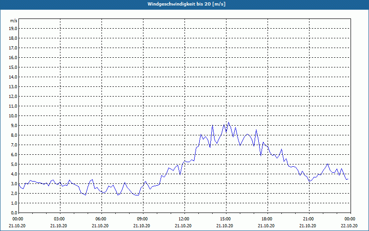
Task: Click the chart title 'Windgeschwindigkeit bis 20 [m/s]'
Action: pyautogui.click(x=186, y=4)
